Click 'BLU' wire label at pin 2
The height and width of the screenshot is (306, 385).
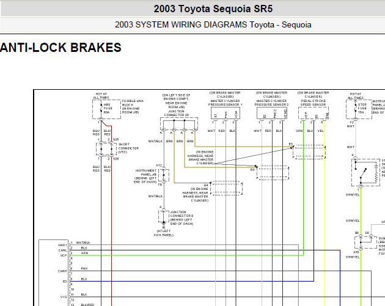[84, 248]
